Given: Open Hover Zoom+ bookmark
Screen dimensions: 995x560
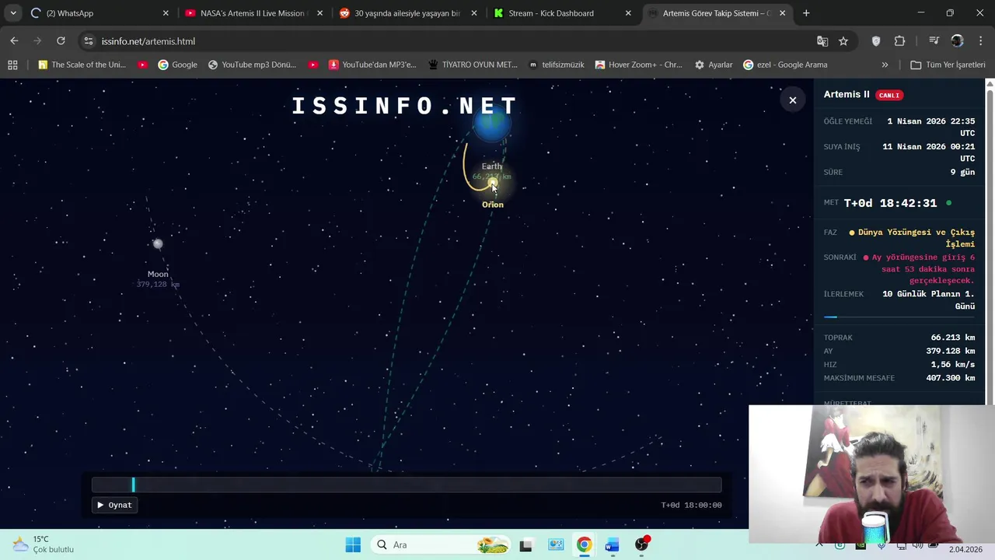Looking at the screenshot, I should click(638, 65).
